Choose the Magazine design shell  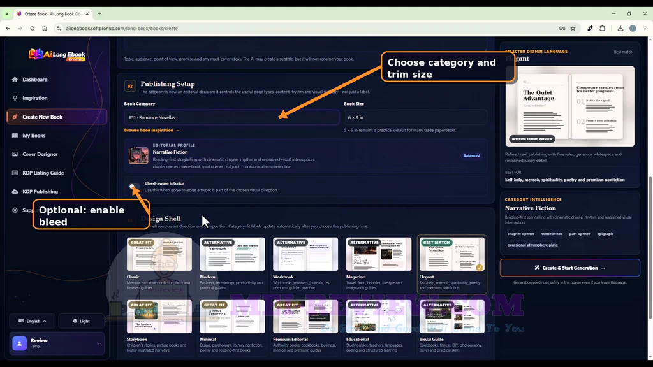(379, 264)
